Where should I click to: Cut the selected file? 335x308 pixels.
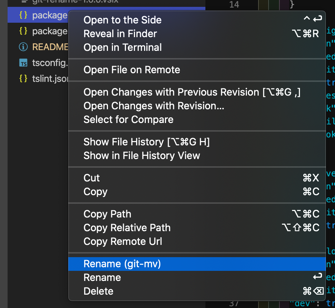coord(91,178)
